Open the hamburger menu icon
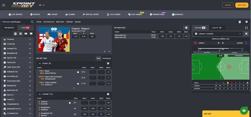251x117 pixels. pyautogui.click(x=3, y=5)
